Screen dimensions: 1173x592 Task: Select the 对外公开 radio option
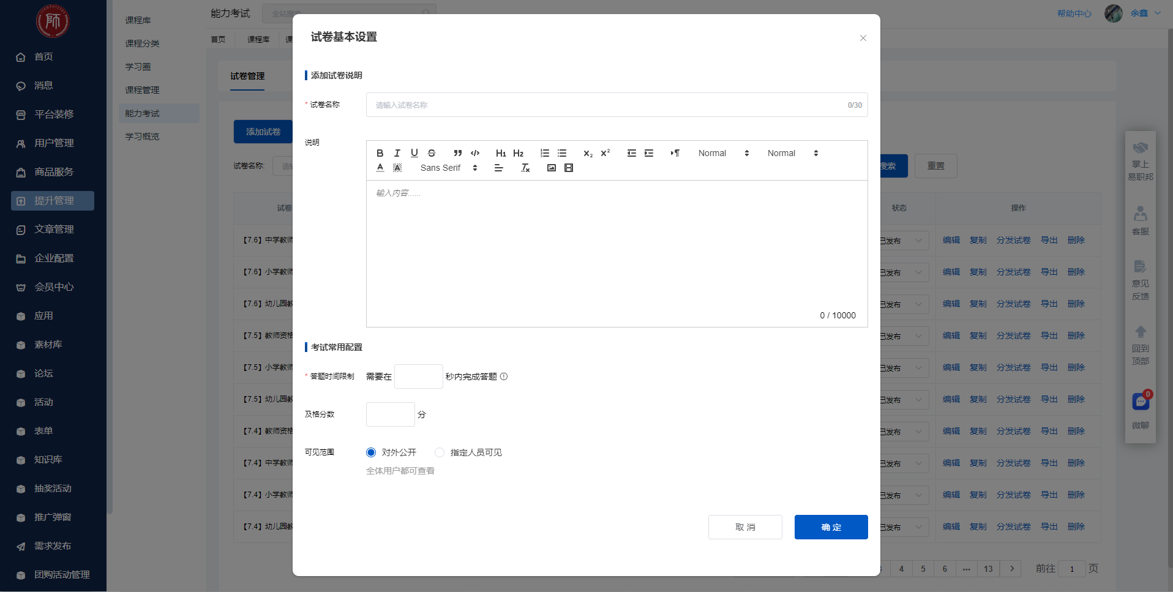click(371, 452)
